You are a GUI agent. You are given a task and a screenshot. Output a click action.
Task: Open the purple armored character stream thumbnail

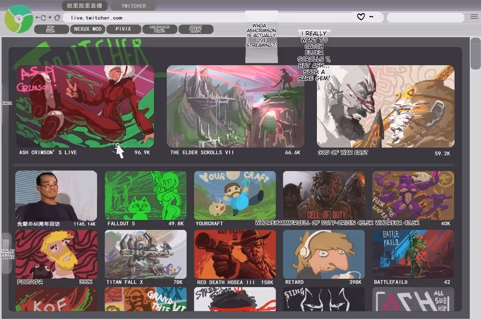pyautogui.click(x=413, y=196)
